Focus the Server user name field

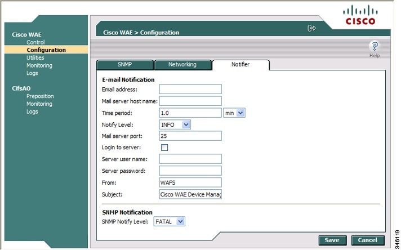click(190, 159)
